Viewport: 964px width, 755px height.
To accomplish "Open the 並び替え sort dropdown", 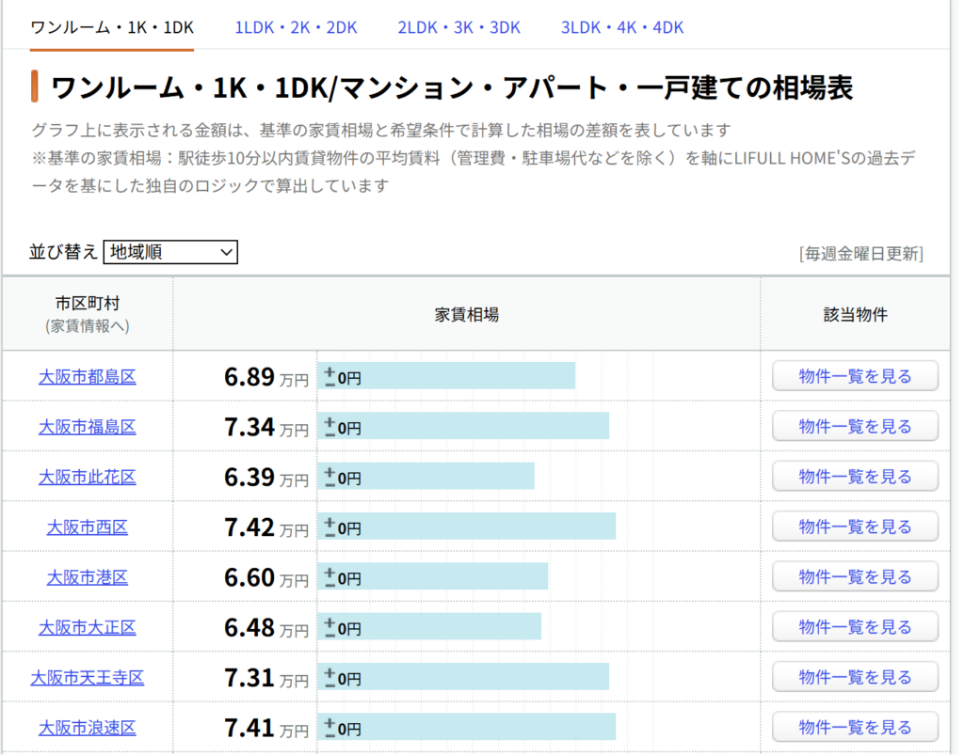I will click(x=170, y=252).
